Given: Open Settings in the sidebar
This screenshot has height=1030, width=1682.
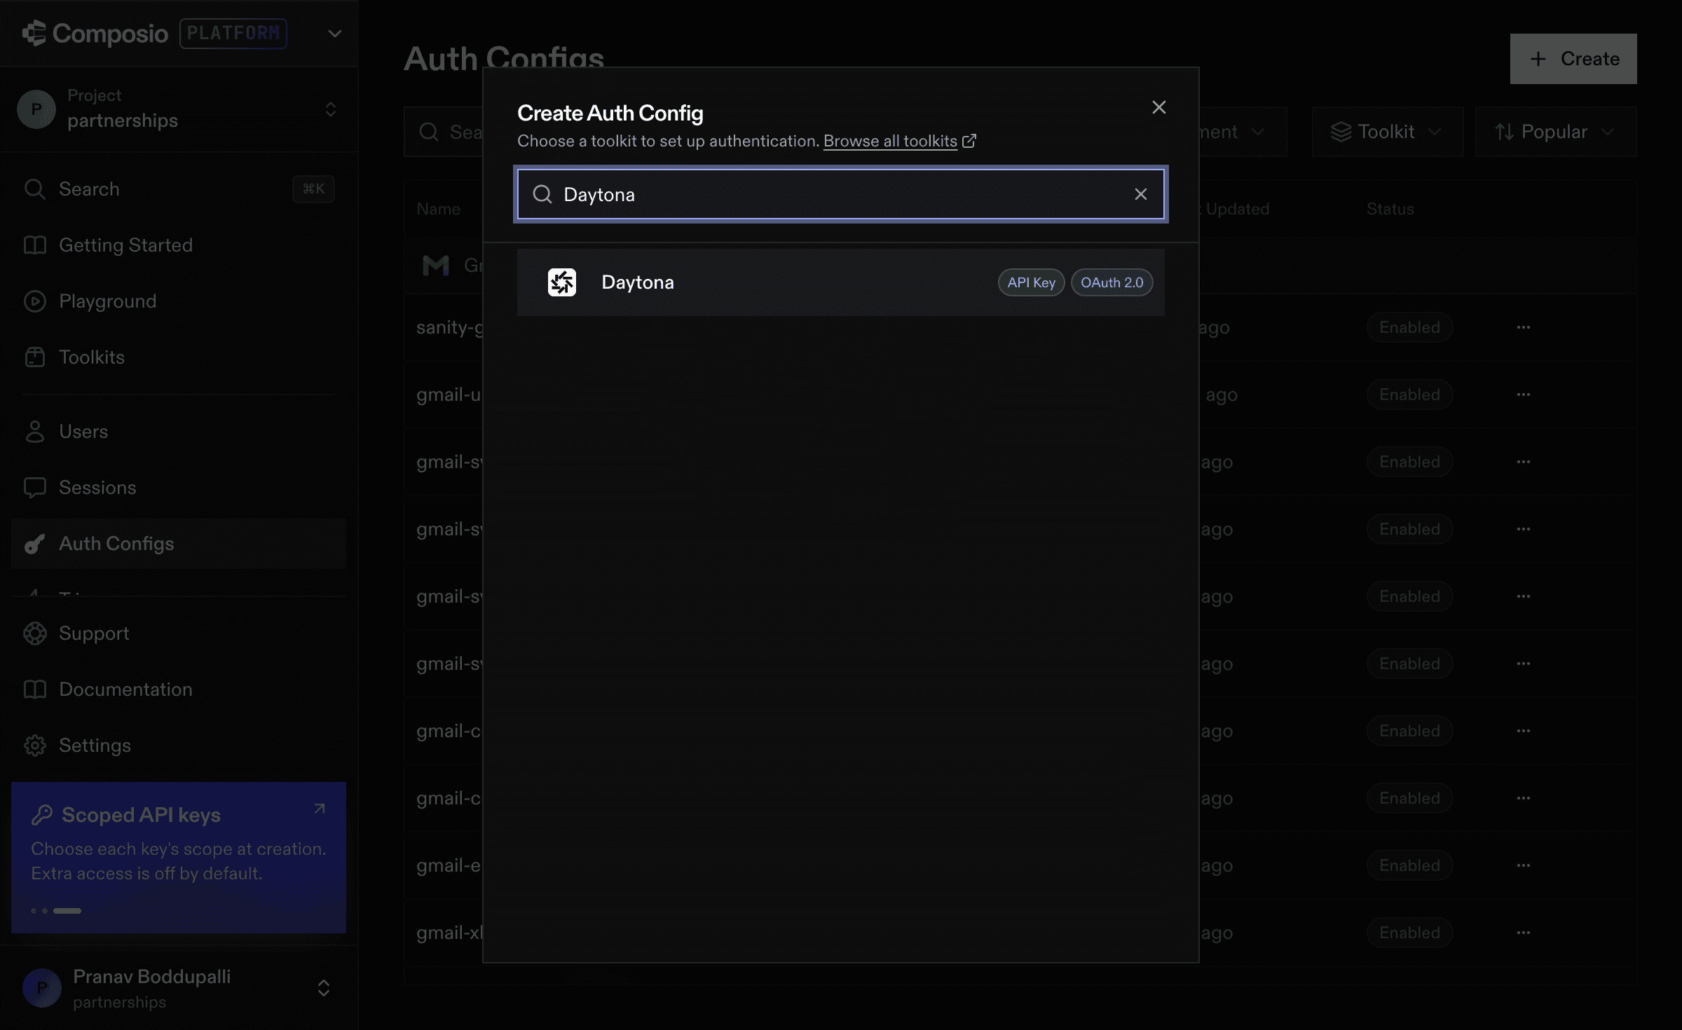Looking at the screenshot, I should tap(179, 746).
